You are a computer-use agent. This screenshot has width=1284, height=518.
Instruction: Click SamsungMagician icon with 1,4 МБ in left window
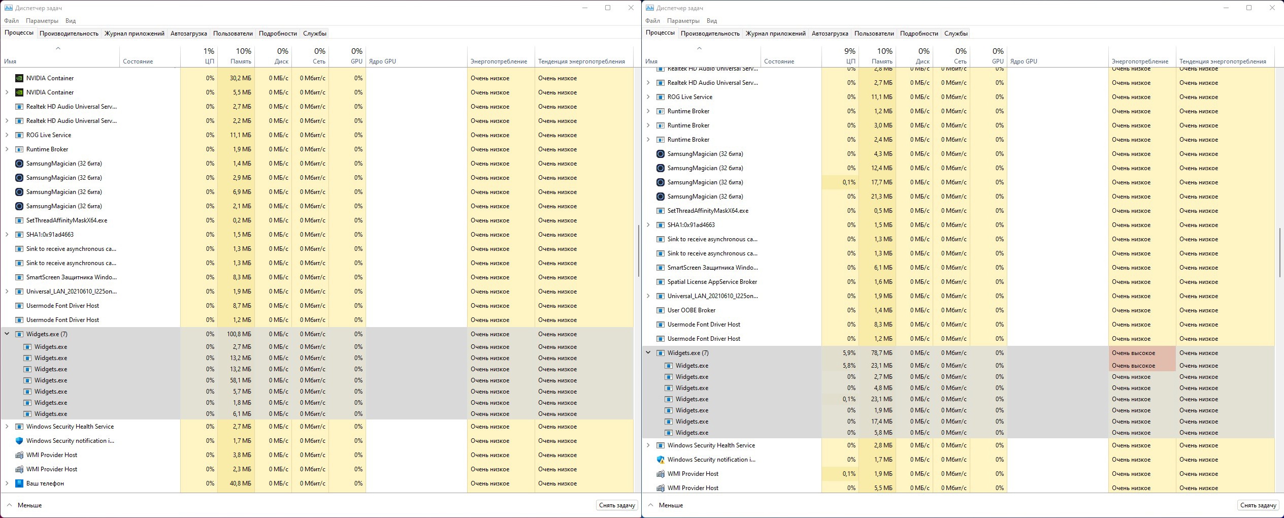(19, 164)
